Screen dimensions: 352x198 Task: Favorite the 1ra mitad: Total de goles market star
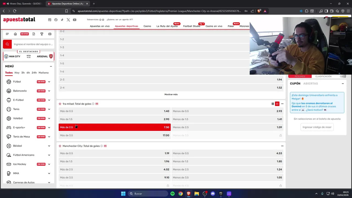click(x=60, y=104)
